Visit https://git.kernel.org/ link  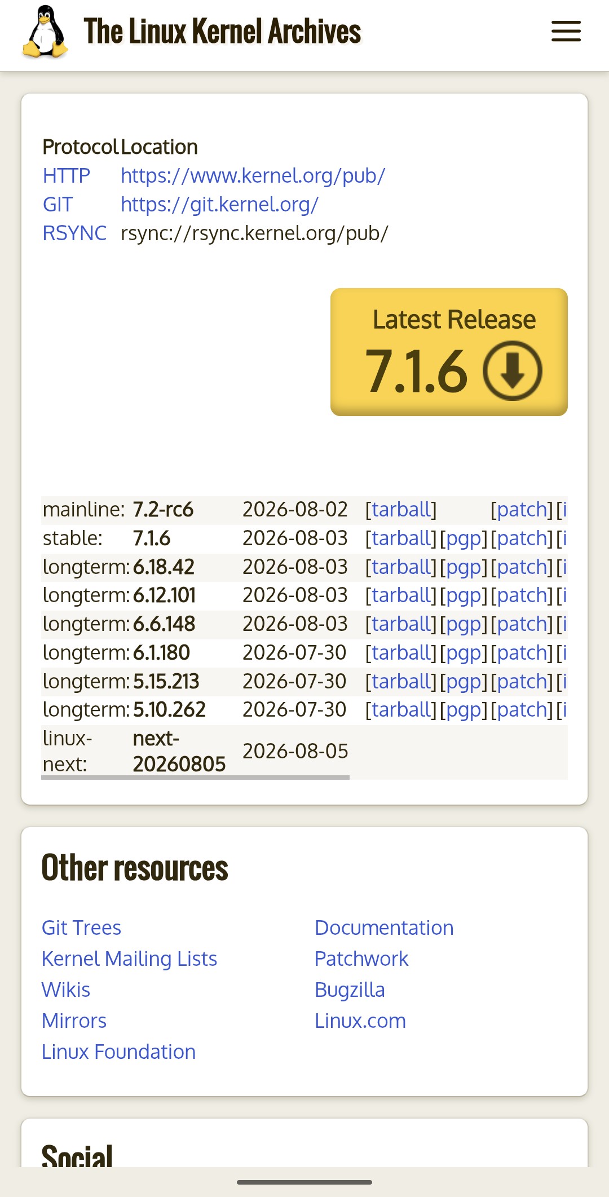(220, 205)
